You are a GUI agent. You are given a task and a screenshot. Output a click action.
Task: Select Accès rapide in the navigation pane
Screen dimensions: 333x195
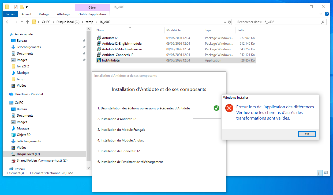point(24,34)
